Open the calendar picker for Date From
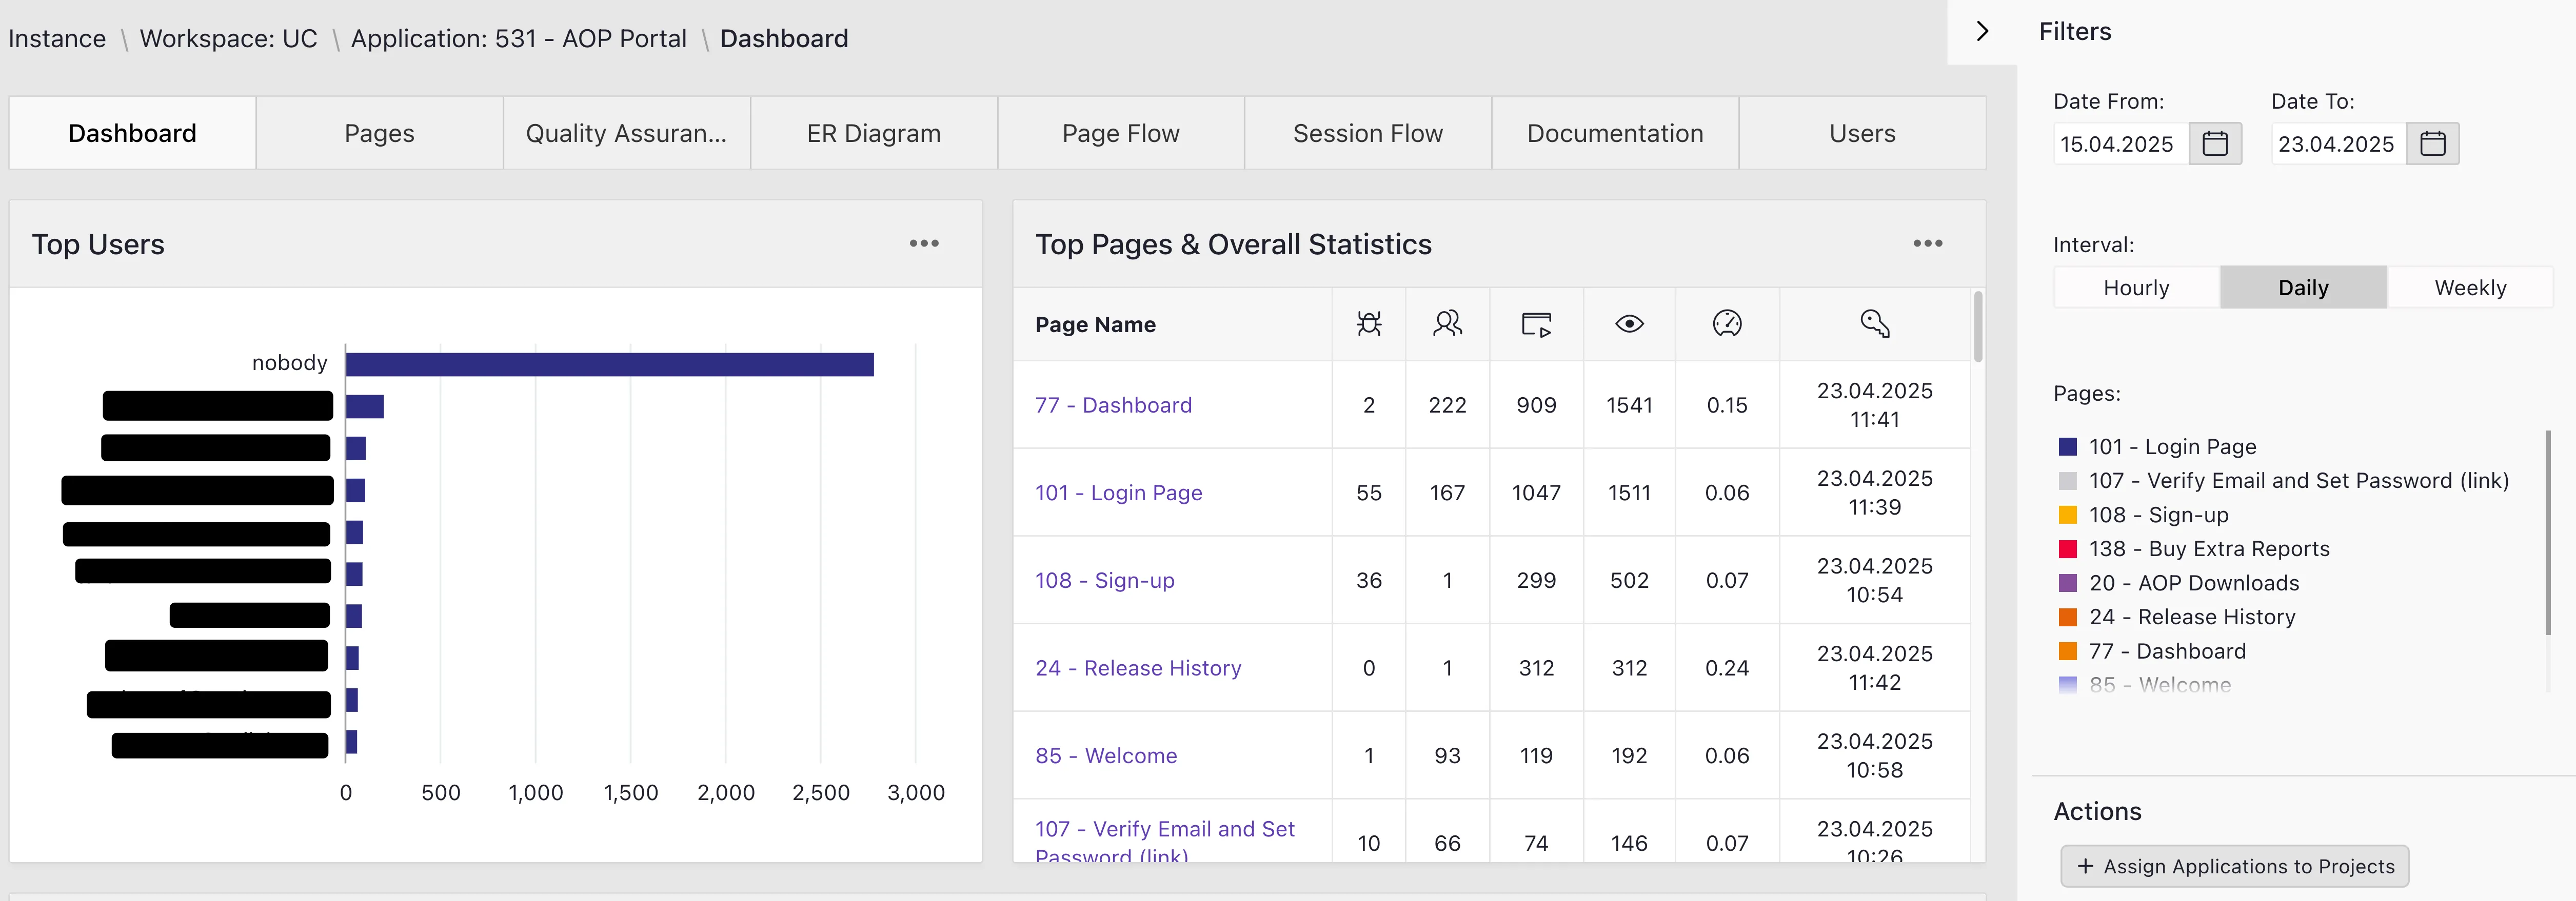This screenshot has width=2576, height=901. 2216,143
